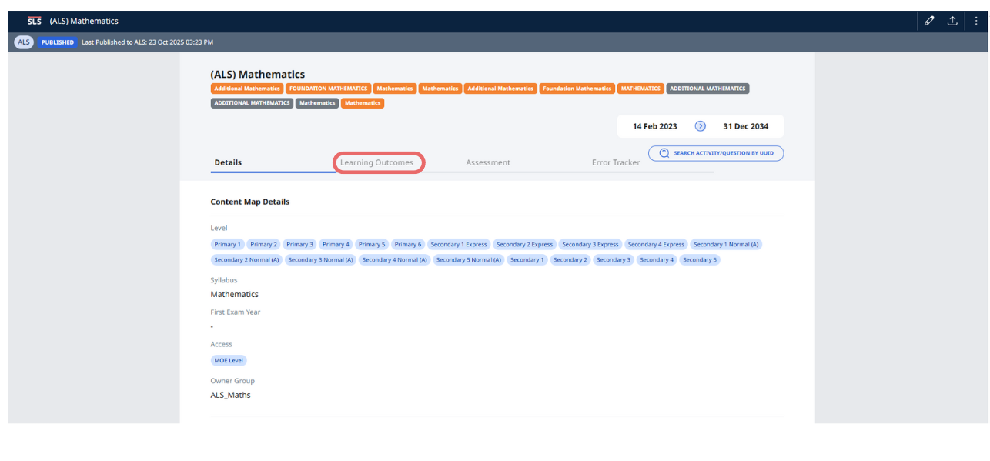
Task: Click the circled arrow between dates
Action: [700, 126]
